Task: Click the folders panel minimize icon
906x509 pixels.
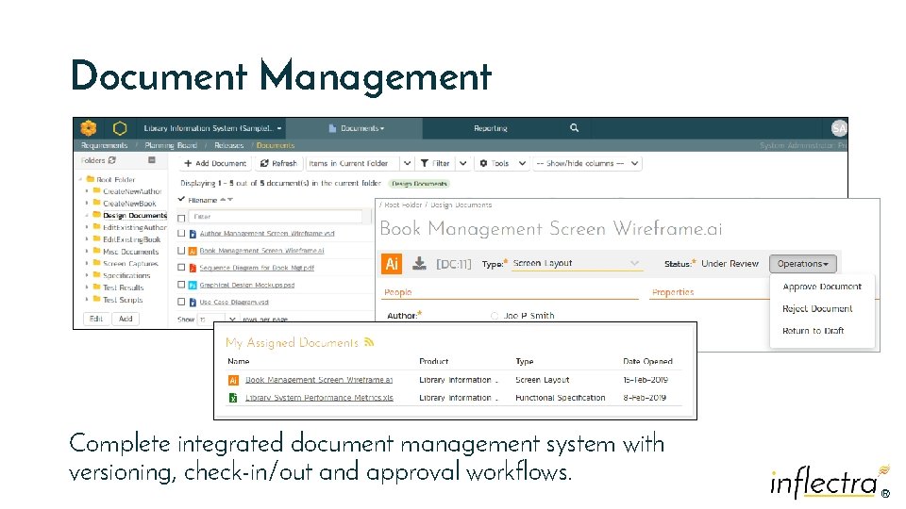Action: [151, 160]
